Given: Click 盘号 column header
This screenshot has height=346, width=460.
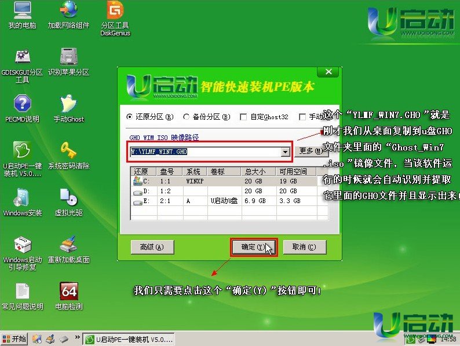Looking at the screenshot, I should click(170, 171).
